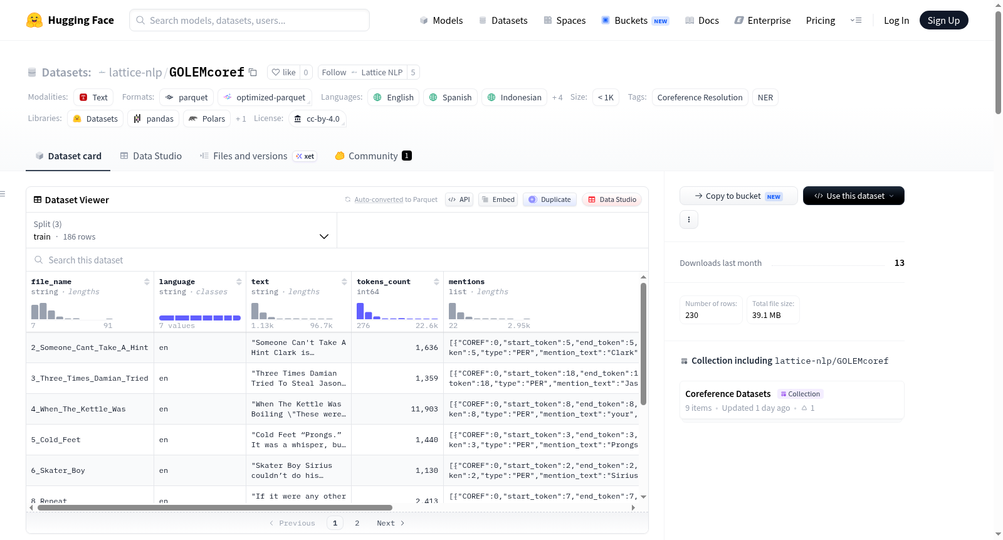Sort by tokens_count column arrows

coord(436,282)
